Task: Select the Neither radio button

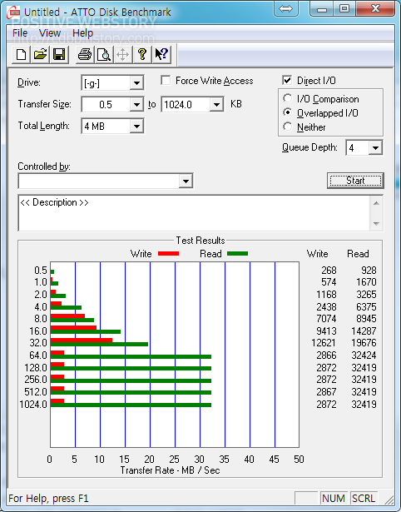Action: (x=288, y=127)
